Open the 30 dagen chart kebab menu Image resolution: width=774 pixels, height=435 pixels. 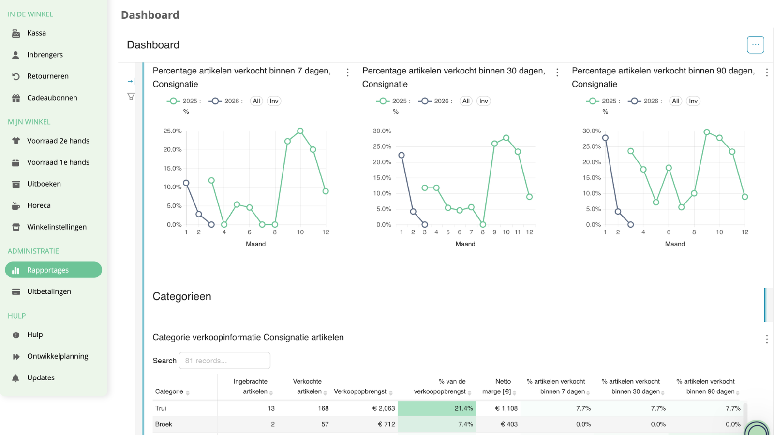557,72
